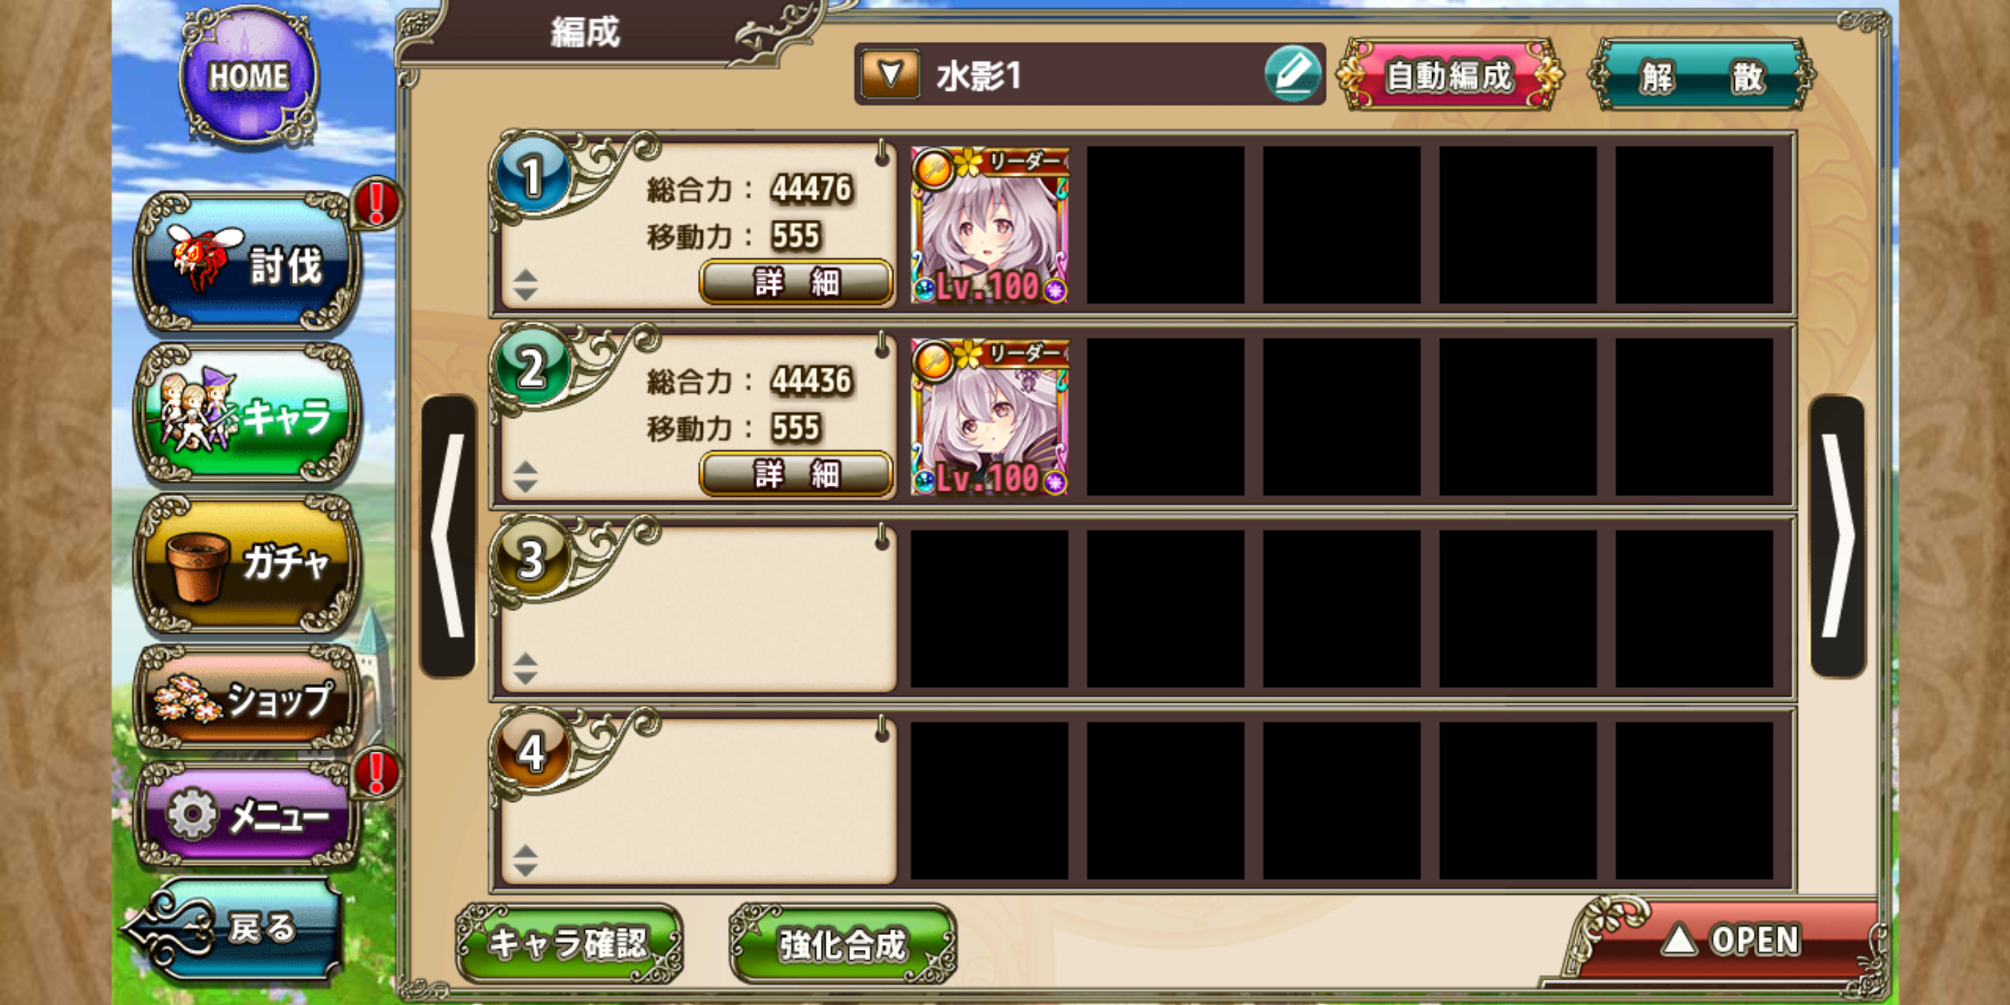Open the メニュー gear menu
The image size is (2010, 1005).
pos(248,814)
